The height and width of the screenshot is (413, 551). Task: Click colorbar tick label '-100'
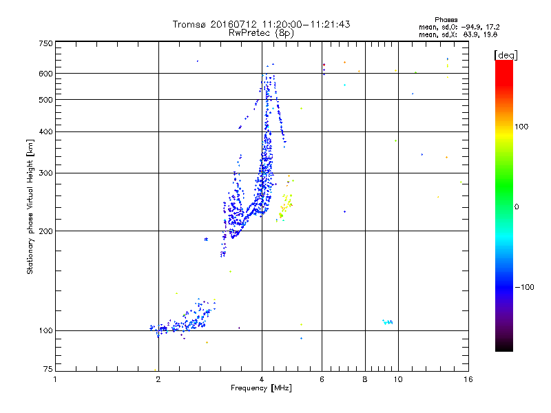524,287
